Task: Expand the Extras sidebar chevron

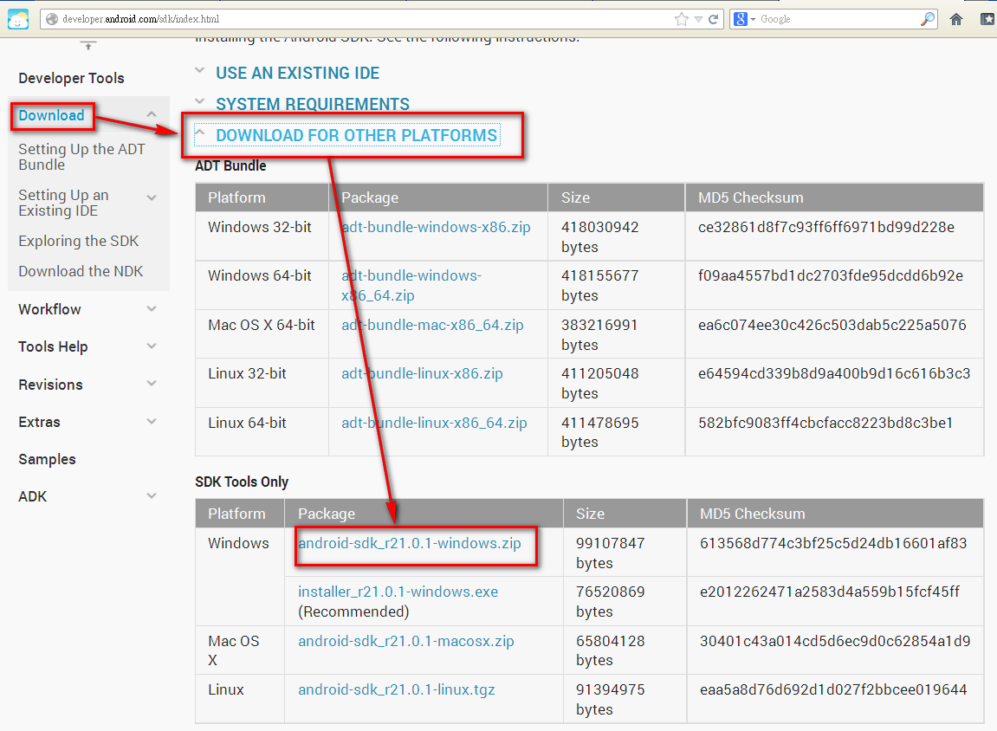Action: coord(152,422)
